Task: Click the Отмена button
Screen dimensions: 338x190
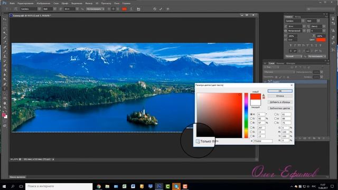Action: point(280,96)
